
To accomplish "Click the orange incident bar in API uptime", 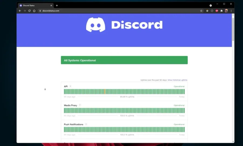I will coord(105,92).
